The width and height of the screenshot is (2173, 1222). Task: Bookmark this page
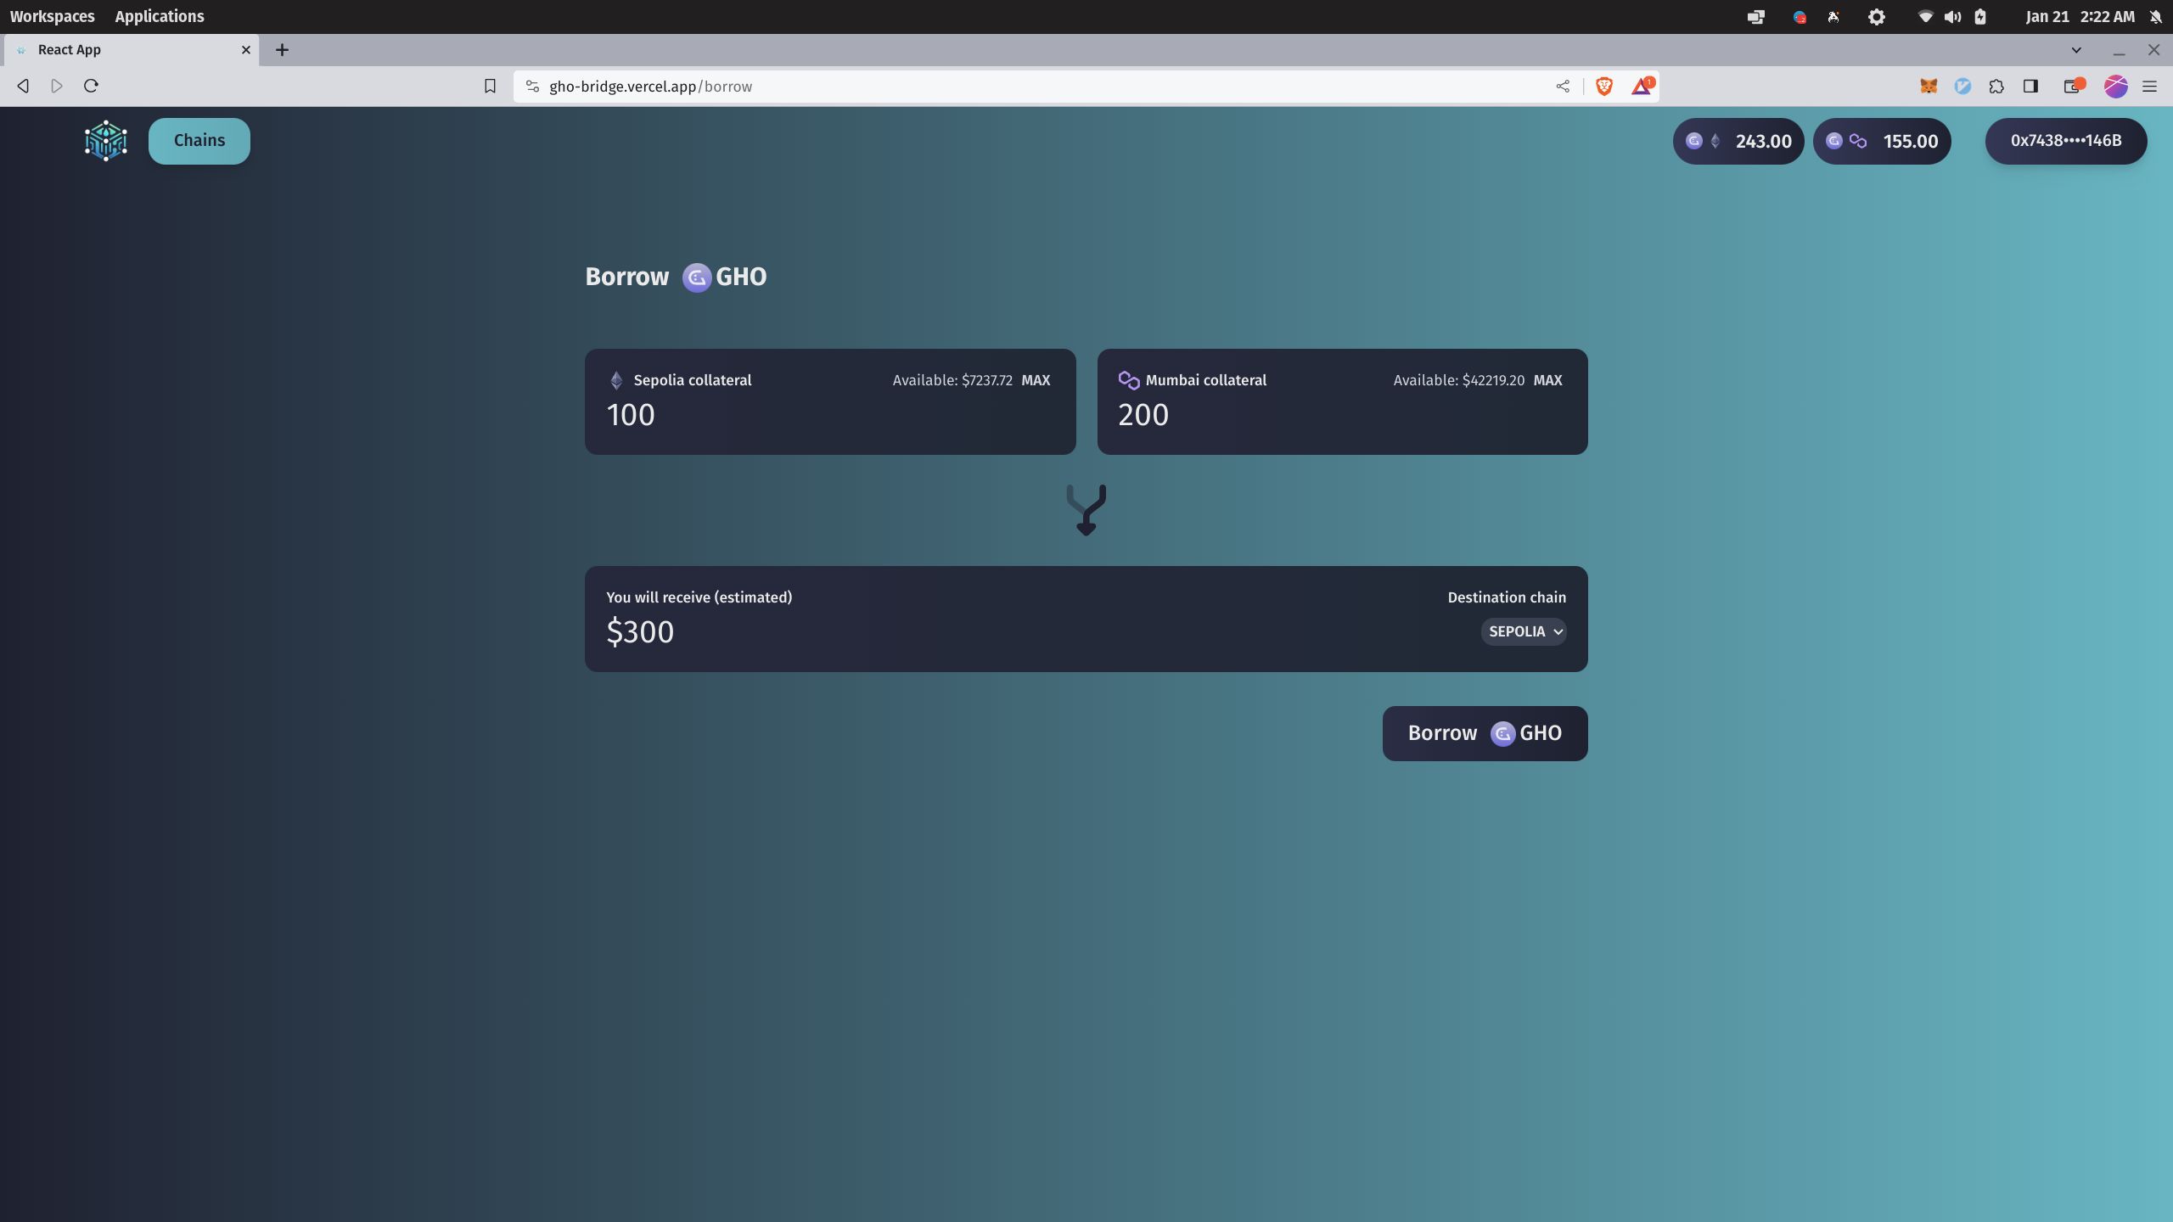coord(490,86)
